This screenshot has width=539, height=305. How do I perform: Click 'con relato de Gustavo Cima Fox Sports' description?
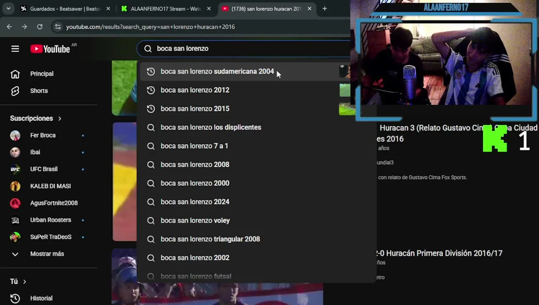422,177
